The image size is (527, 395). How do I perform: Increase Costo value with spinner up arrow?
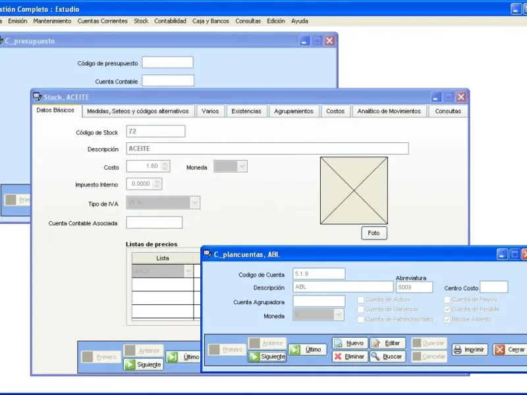[165, 164]
